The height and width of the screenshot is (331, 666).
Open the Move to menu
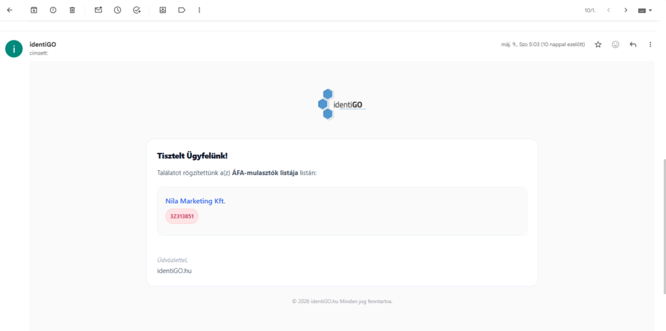[163, 10]
